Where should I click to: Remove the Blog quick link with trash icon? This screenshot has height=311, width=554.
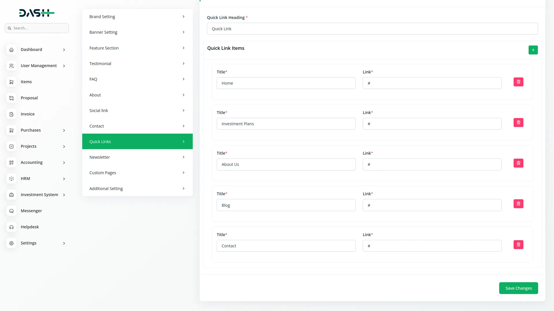tap(518, 204)
